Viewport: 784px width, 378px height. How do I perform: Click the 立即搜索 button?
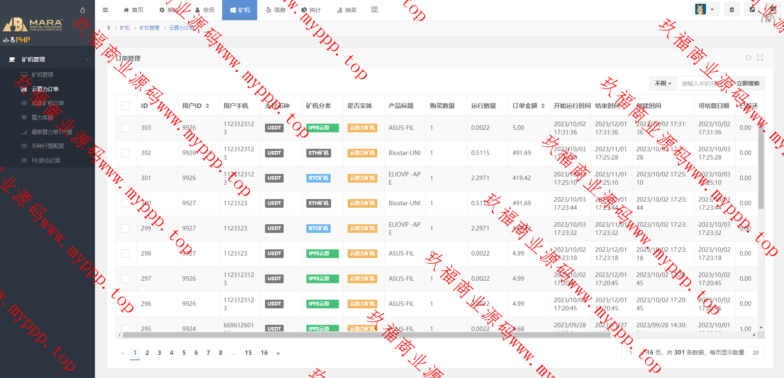tap(748, 84)
